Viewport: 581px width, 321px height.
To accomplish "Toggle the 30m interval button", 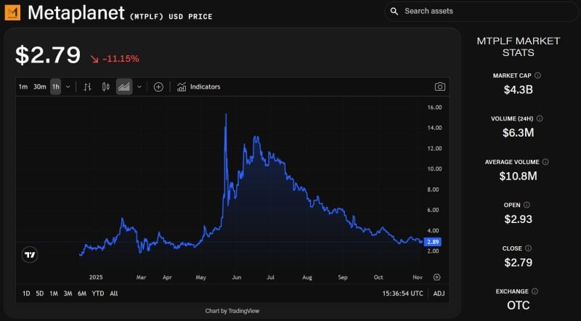I will pos(39,86).
